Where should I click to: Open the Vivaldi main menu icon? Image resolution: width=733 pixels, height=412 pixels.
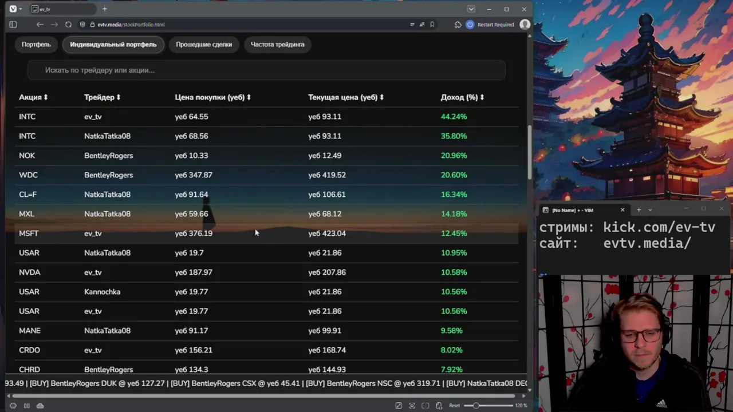click(x=13, y=9)
